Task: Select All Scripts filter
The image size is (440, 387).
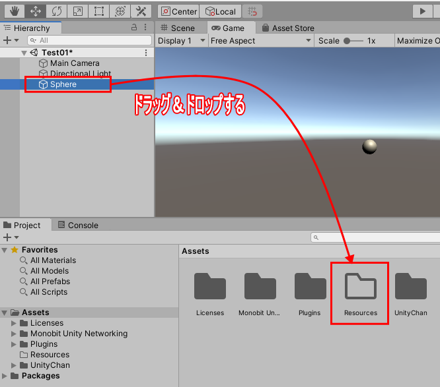Action: pos(49,292)
